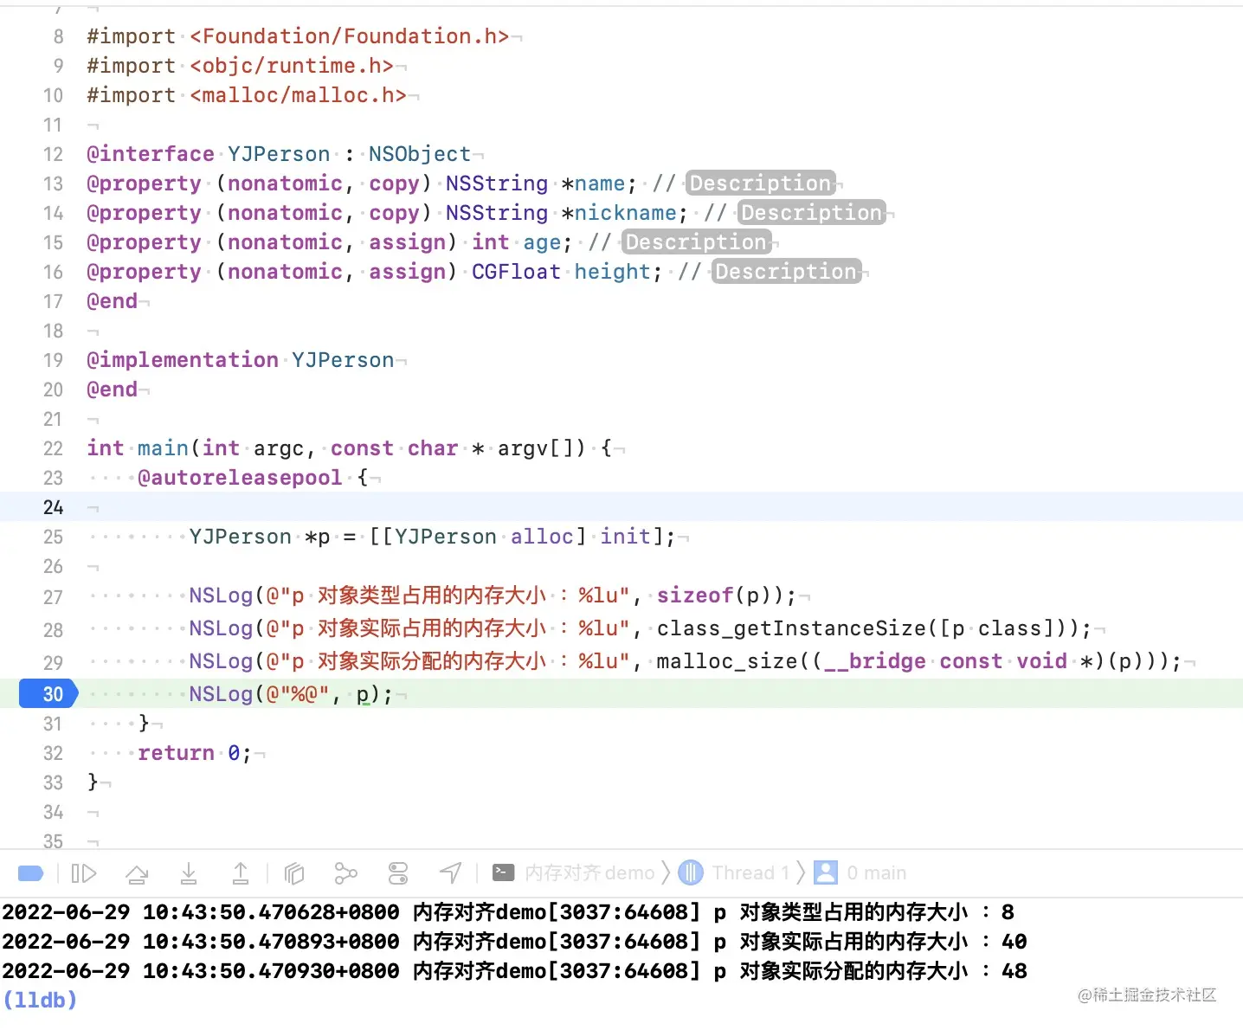
Task: Click CGFloat type on line 16
Action: point(517,272)
